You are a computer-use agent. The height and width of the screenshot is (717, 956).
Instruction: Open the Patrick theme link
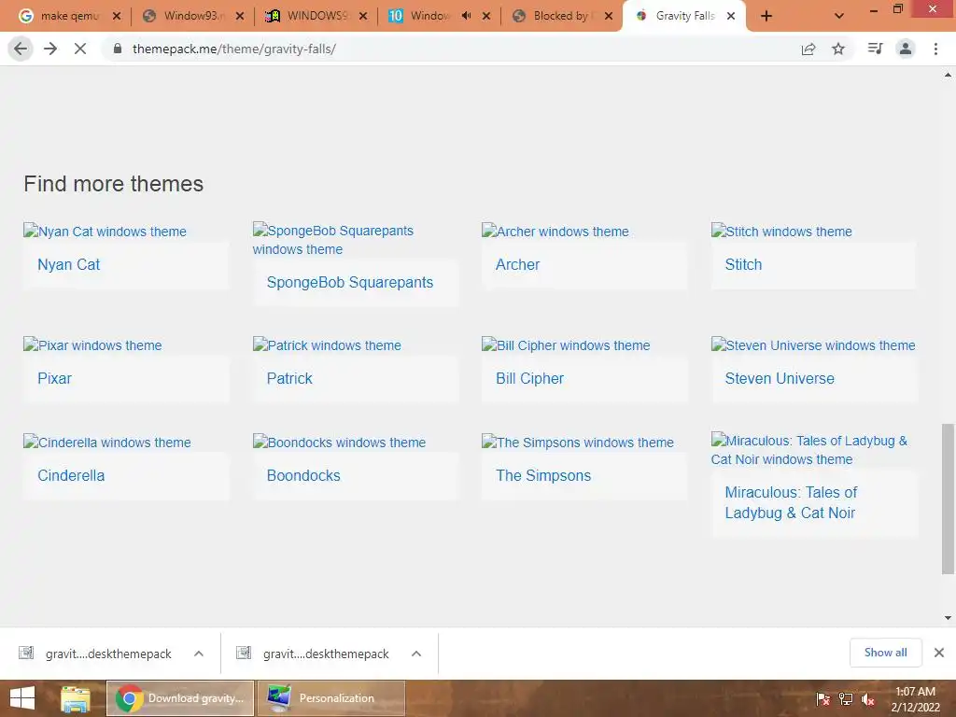tap(289, 379)
